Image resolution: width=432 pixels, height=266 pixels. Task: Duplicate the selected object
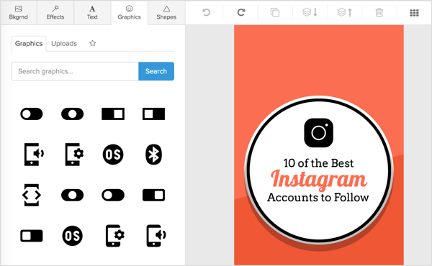[x=275, y=12]
